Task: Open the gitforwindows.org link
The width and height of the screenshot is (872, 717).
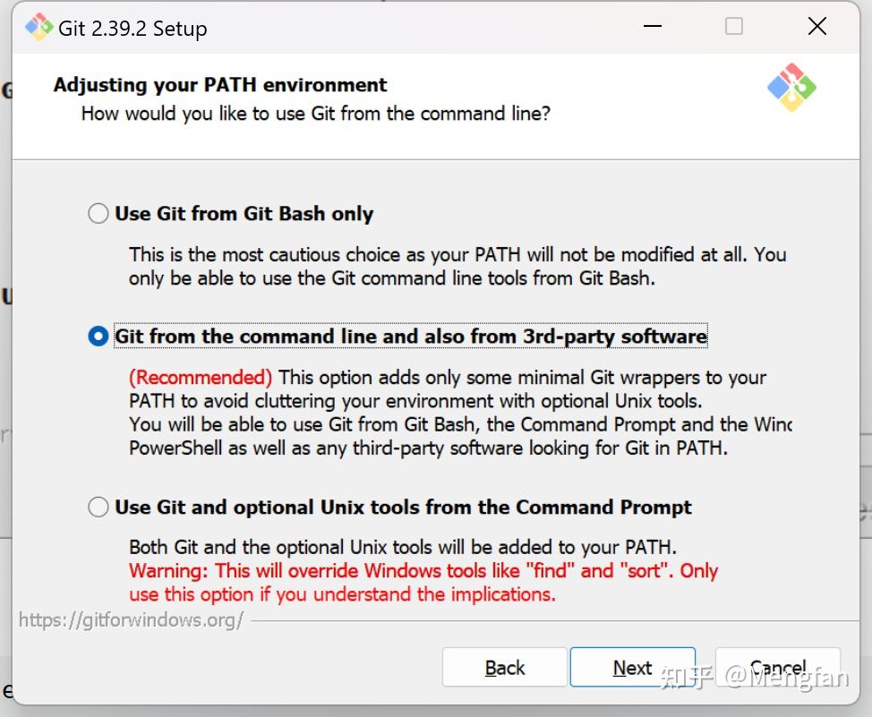Action: pos(131,620)
